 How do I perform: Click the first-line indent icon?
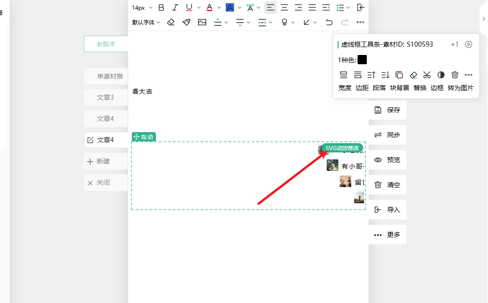(x=326, y=7)
